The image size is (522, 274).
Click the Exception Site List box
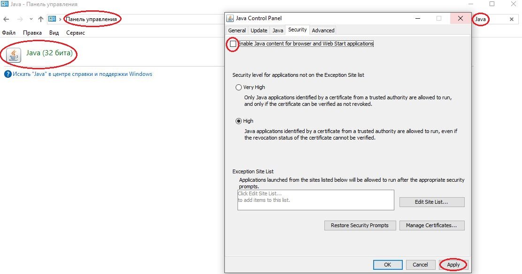pyautogui.click(x=315, y=200)
